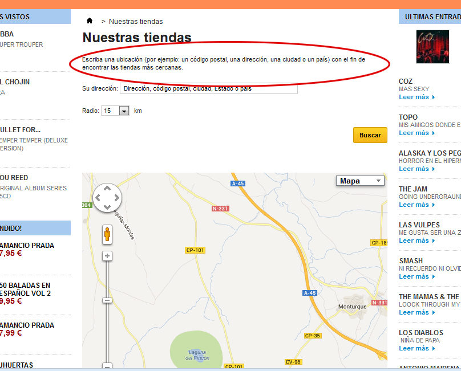Open the SMASH entry title
The image size is (461, 371).
(x=411, y=261)
